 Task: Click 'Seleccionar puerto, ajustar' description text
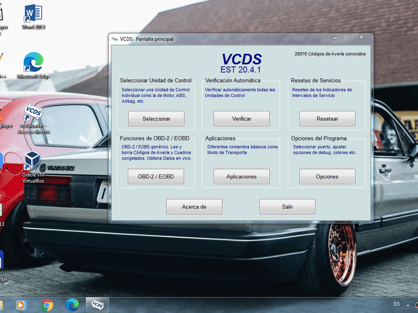320,147
